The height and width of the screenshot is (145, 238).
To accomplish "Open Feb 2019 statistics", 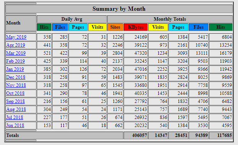I will pyautogui.click(x=15, y=61).
